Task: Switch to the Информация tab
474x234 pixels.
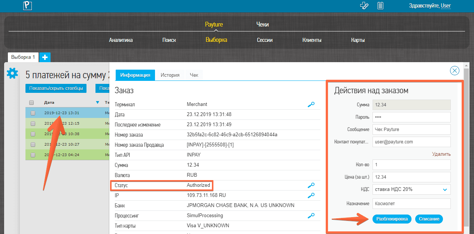Action: point(135,75)
